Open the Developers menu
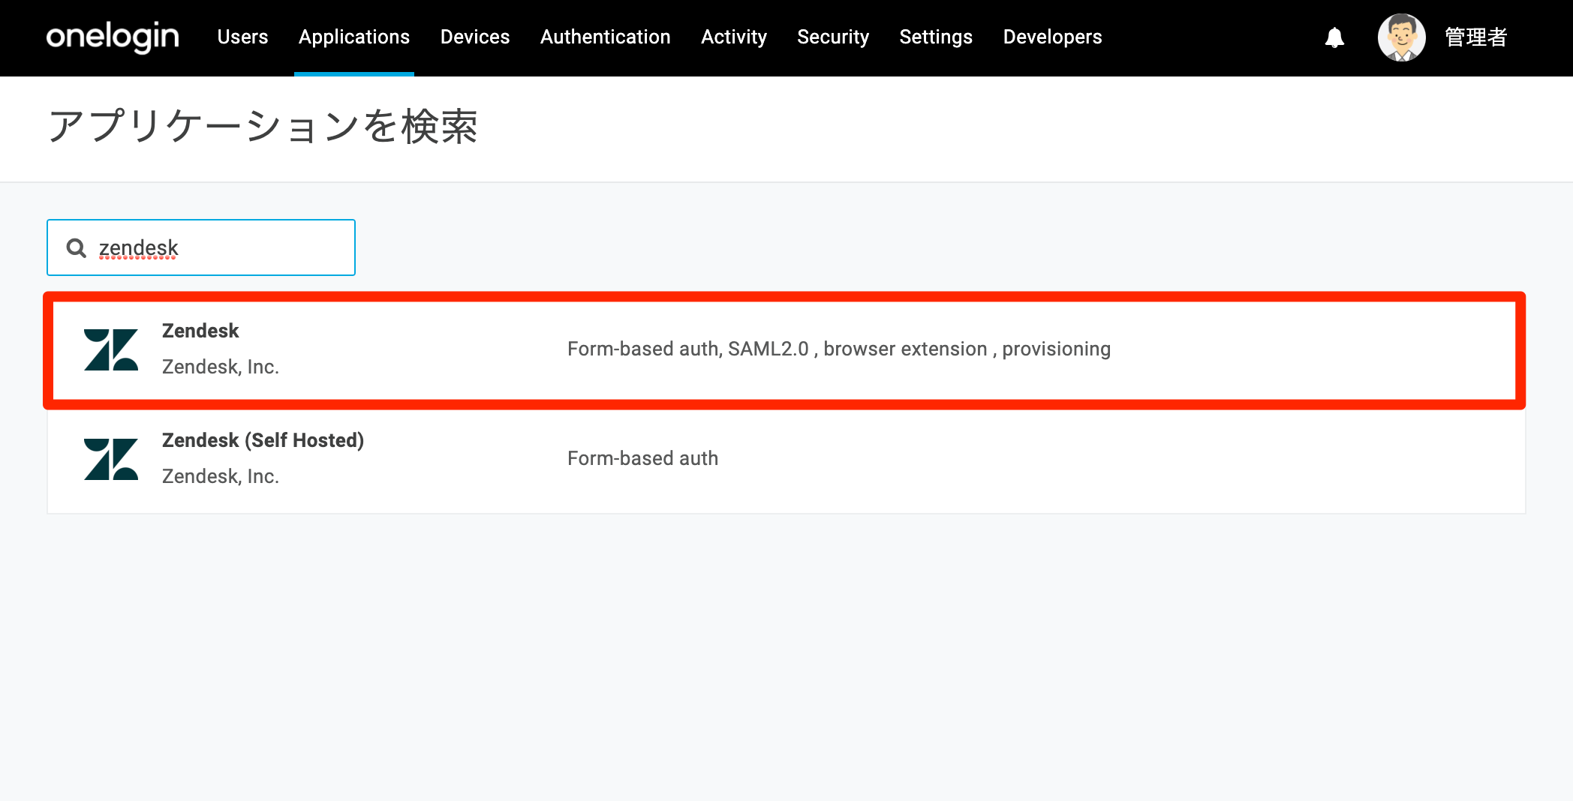The width and height of the screenshot is (1573, 801). [x=1052, y=37]
